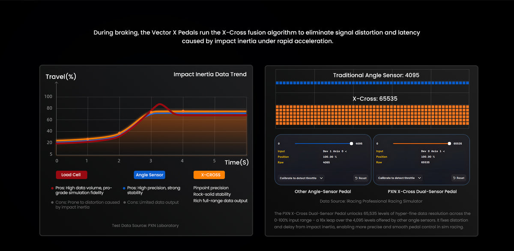The width and height of the screenshot is (514, 251).
Task: Click "Pros: High data volume" text
Action: [84, 191]
